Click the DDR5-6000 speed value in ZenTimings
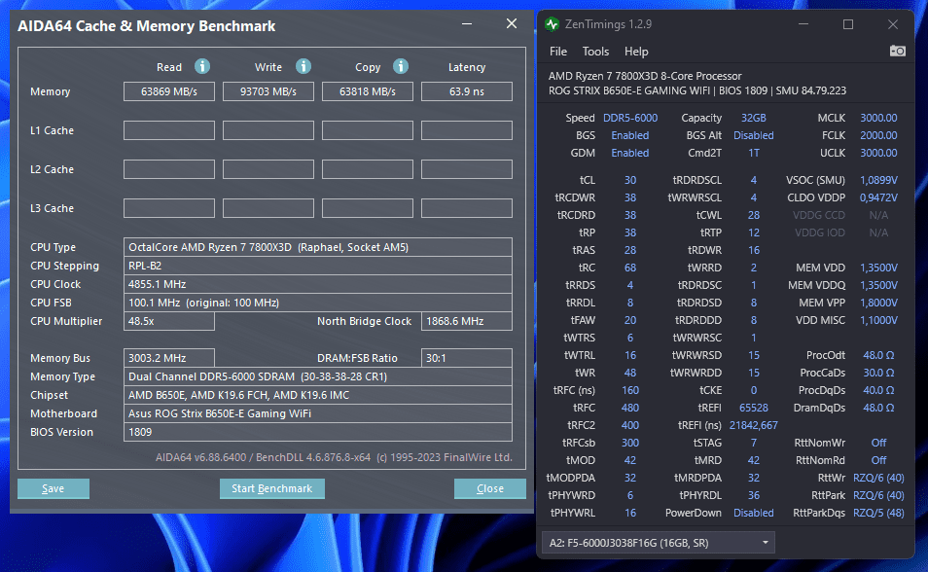The width and height of the screenshot is (928, 572). tap(629, 118)
